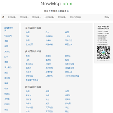The image size is (113, 113).
Task: Open 机场代码查询 in the navbar
Action: [x=75, y=17]
